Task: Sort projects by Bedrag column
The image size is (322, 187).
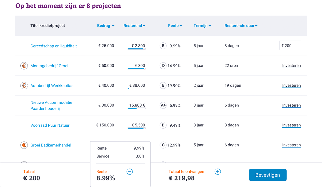Action: click(106, 26)
